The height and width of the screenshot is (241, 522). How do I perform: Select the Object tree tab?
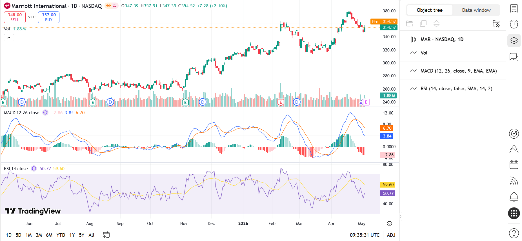430,10
